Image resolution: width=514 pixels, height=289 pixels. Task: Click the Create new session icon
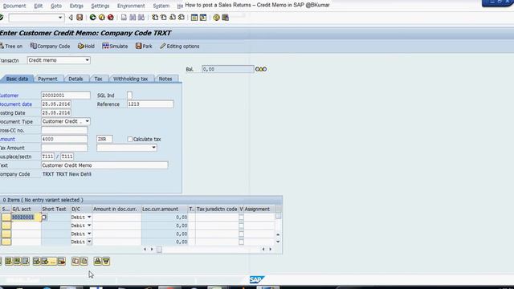click(194, 18)
